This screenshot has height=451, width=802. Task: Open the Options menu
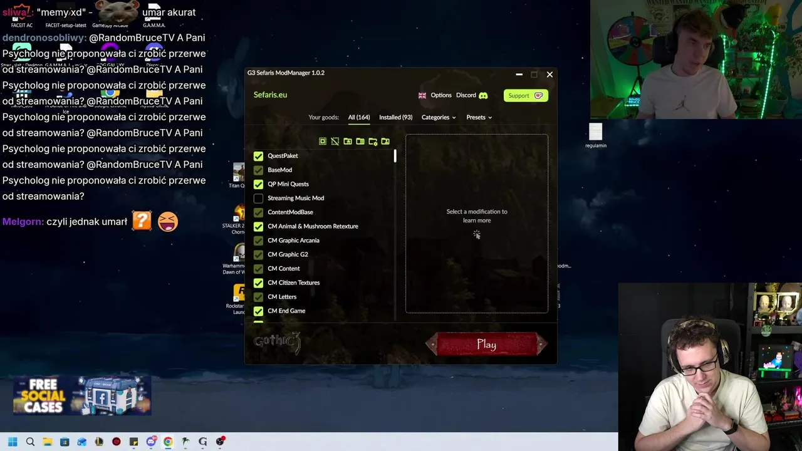click(441, 95)
